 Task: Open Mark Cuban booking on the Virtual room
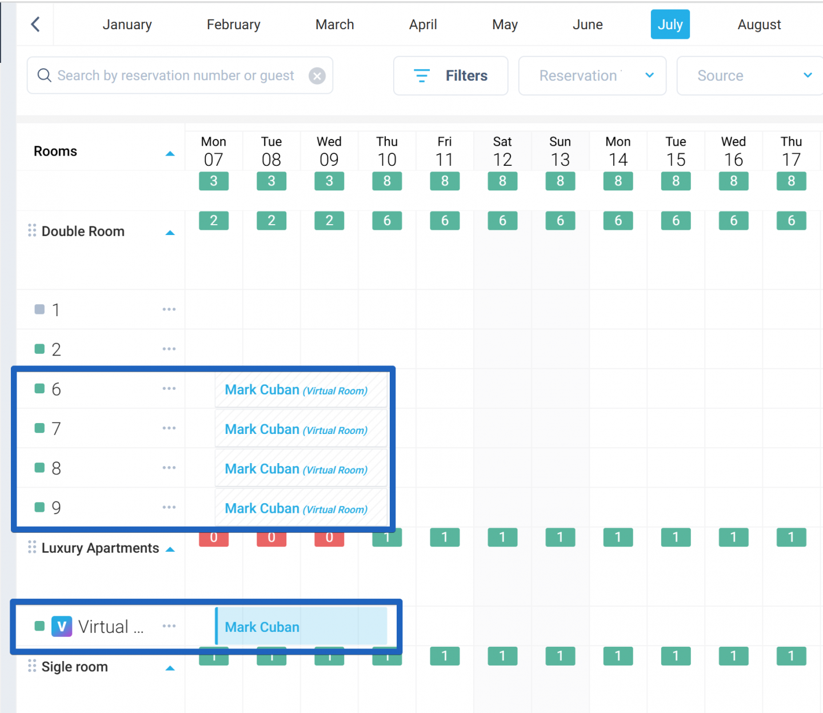tap(301, 627)
